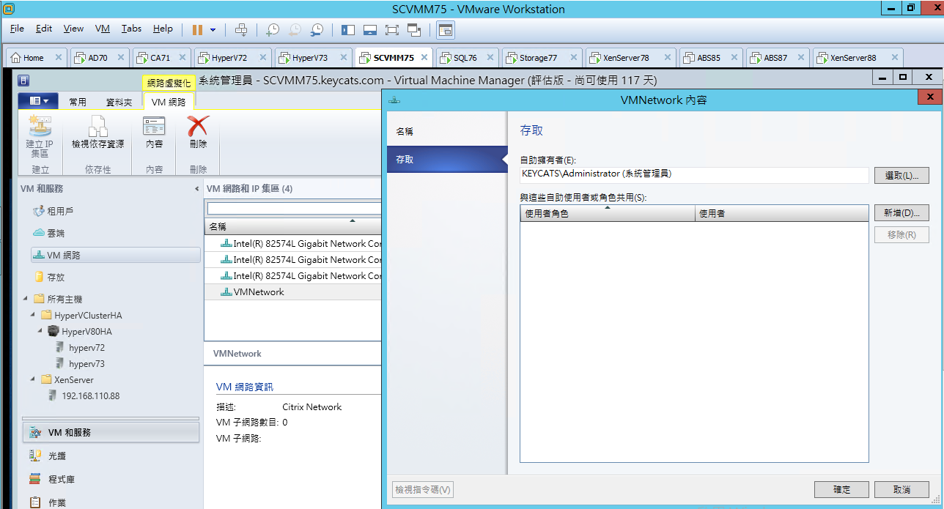Screen dimensions: 944x509
Task: Open the VM 和服務 workspace
Action: [111, 432]
